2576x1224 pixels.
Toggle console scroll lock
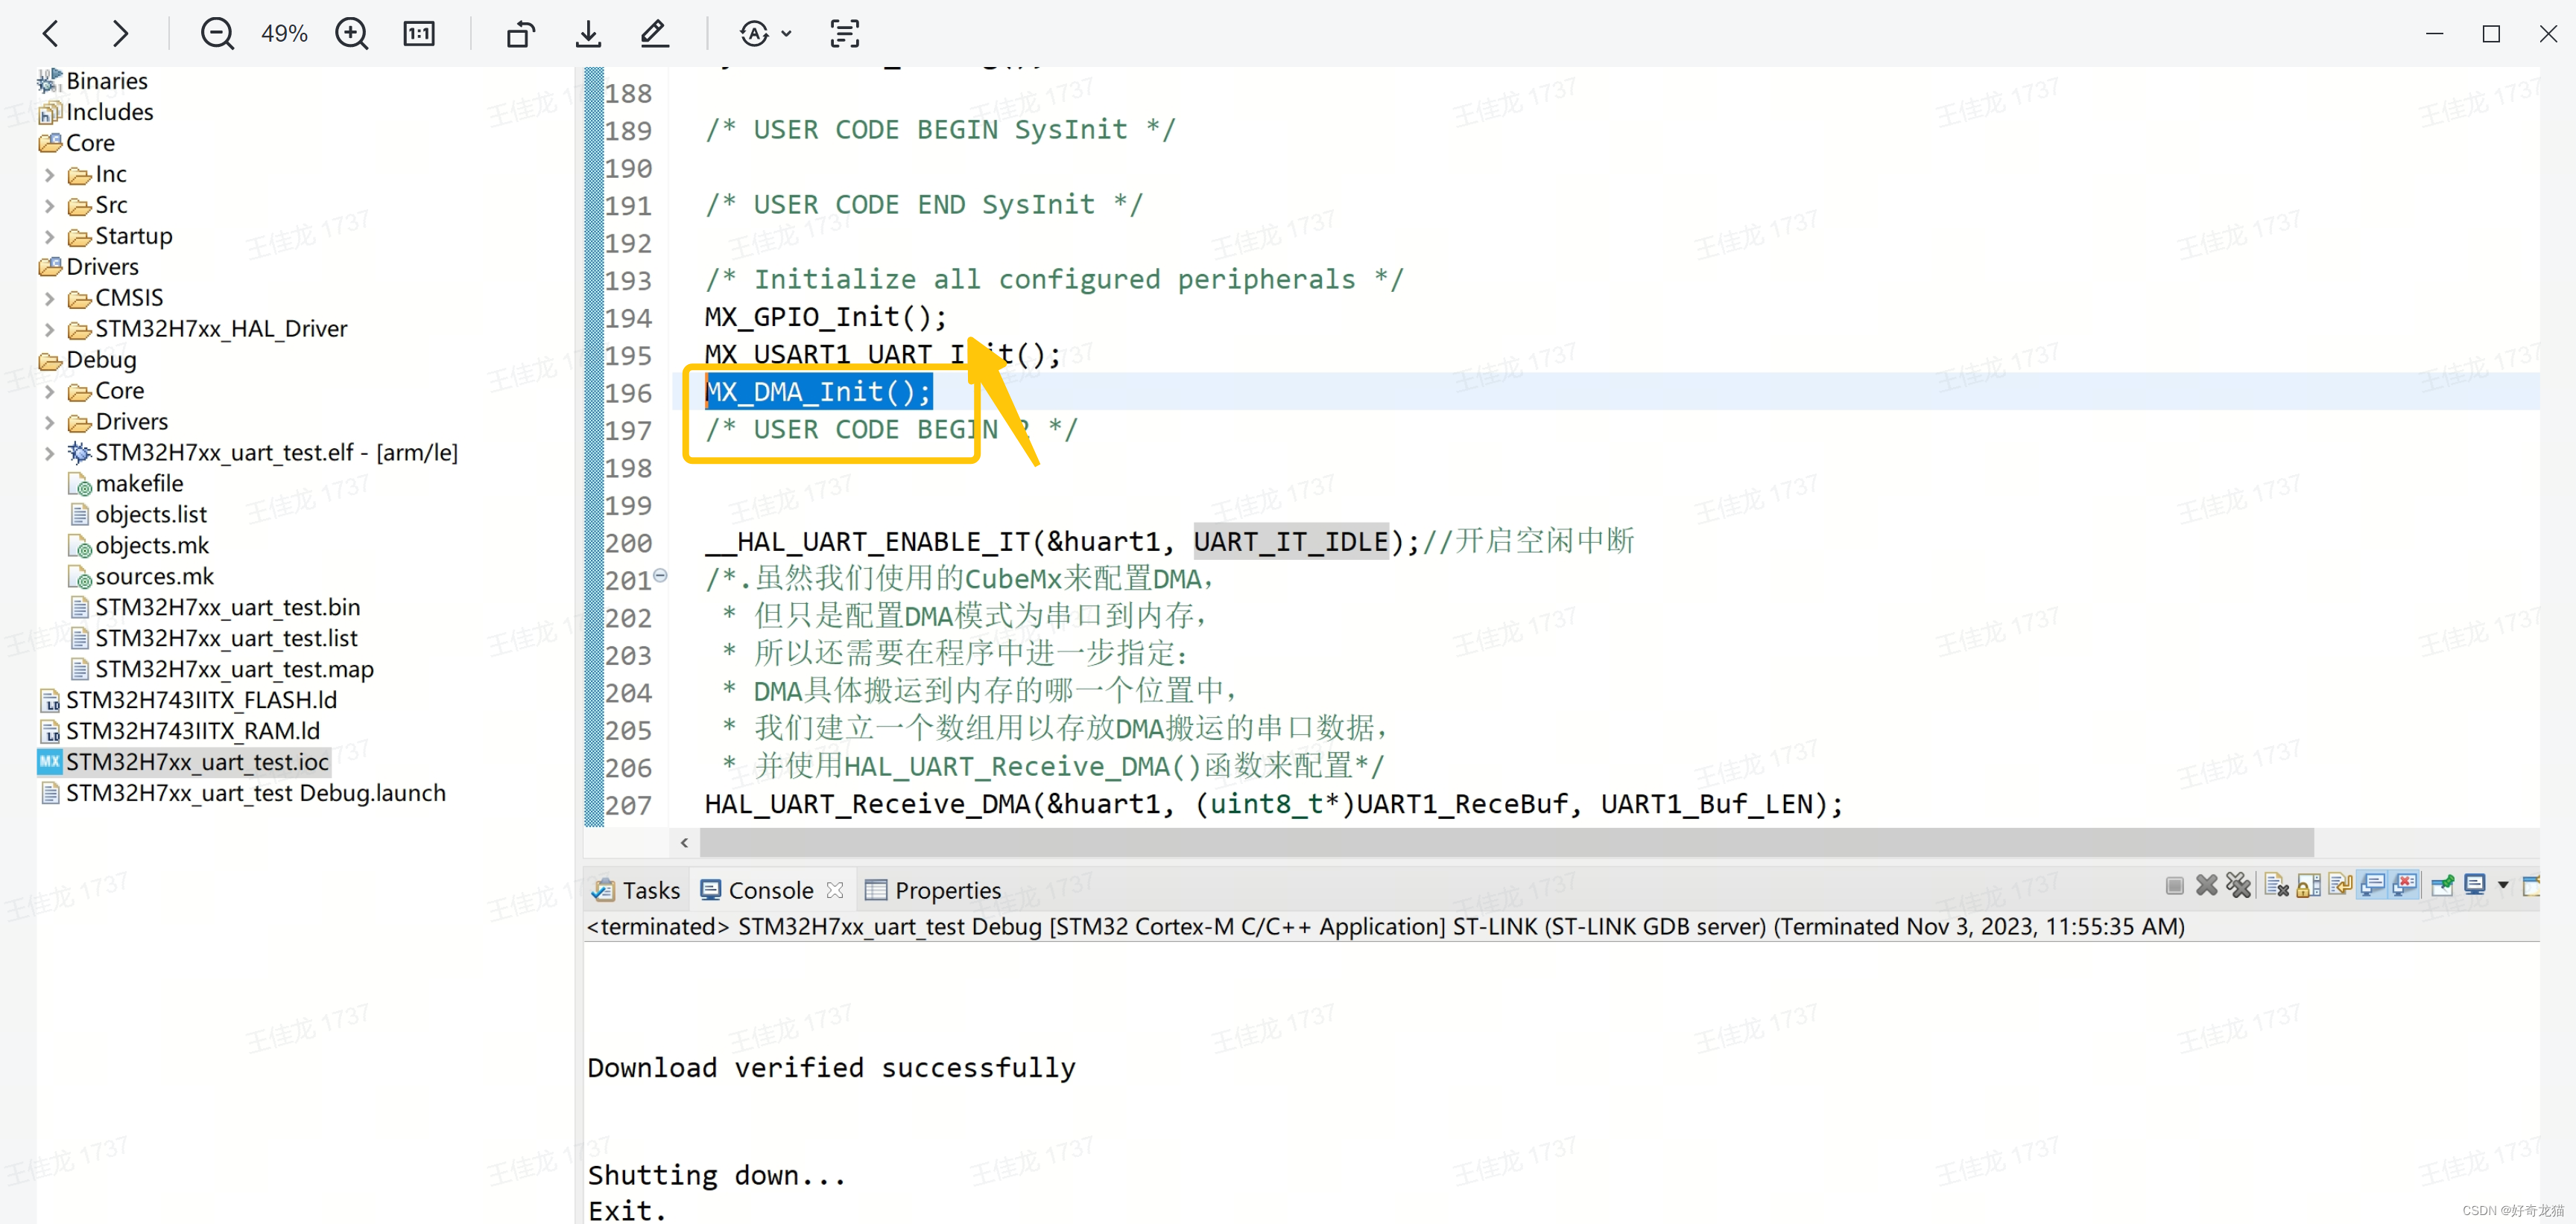[x=2309, y=885]
